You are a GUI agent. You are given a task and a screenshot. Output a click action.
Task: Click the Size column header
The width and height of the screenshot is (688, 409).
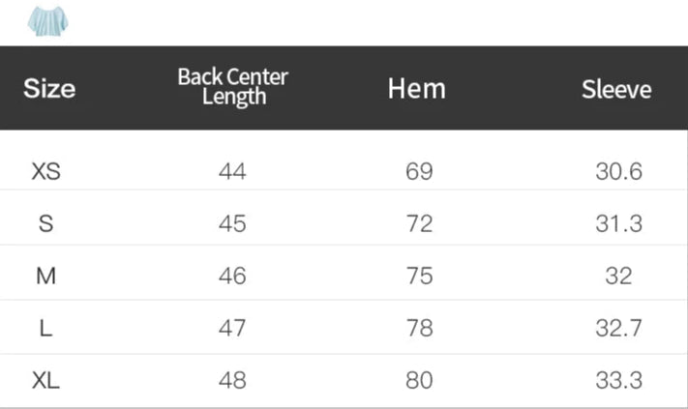click(49, 89)
